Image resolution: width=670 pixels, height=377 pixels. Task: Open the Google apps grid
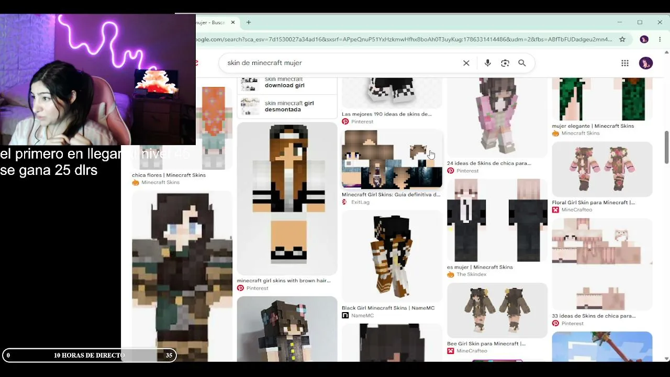pyautogui.click(x=625, y=63)
